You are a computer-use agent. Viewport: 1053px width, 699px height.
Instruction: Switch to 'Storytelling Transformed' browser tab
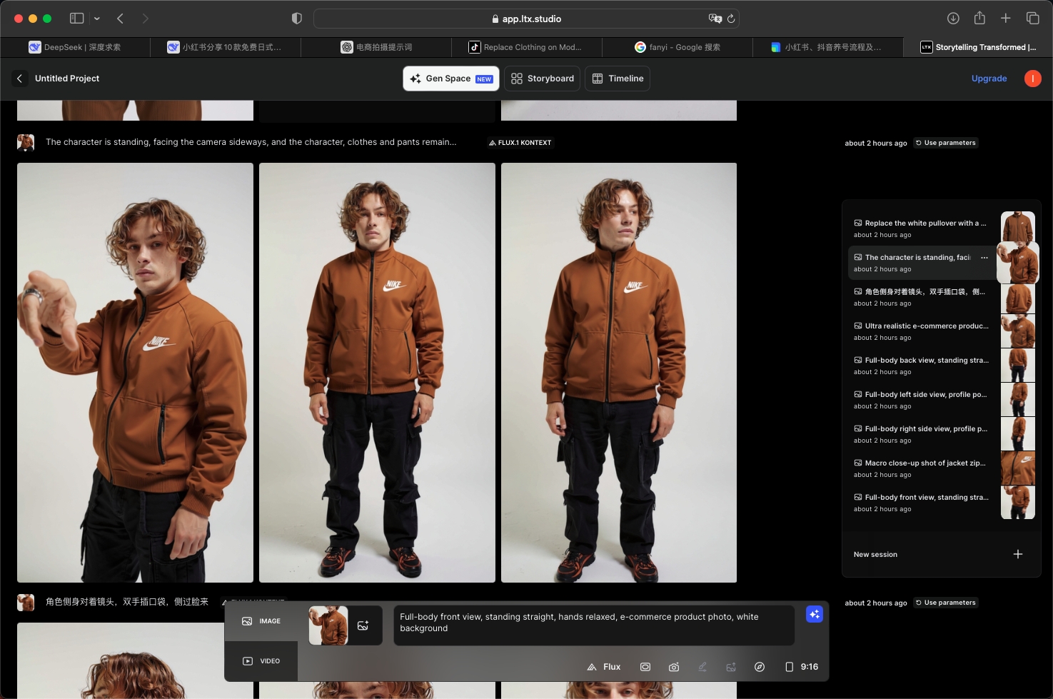click(977, 47)
